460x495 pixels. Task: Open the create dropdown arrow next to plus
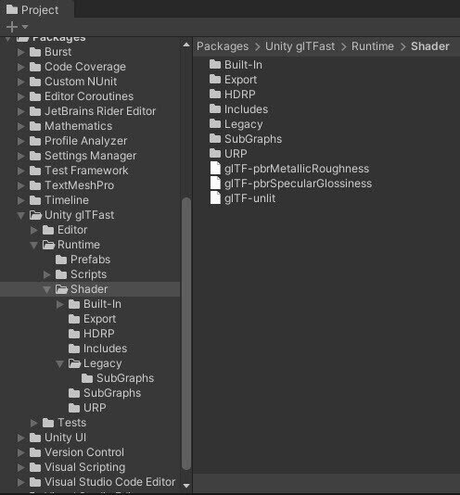[x=25, y=27]
